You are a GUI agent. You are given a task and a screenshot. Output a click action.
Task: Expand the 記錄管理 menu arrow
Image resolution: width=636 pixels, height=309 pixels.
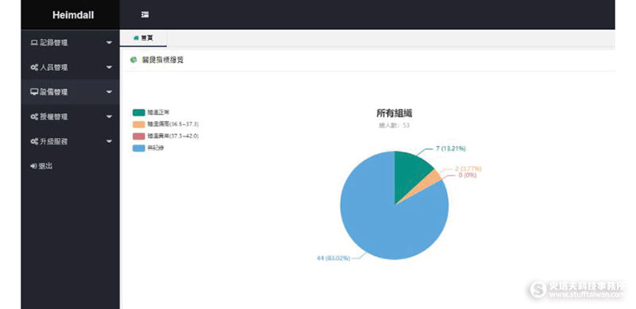109,43
